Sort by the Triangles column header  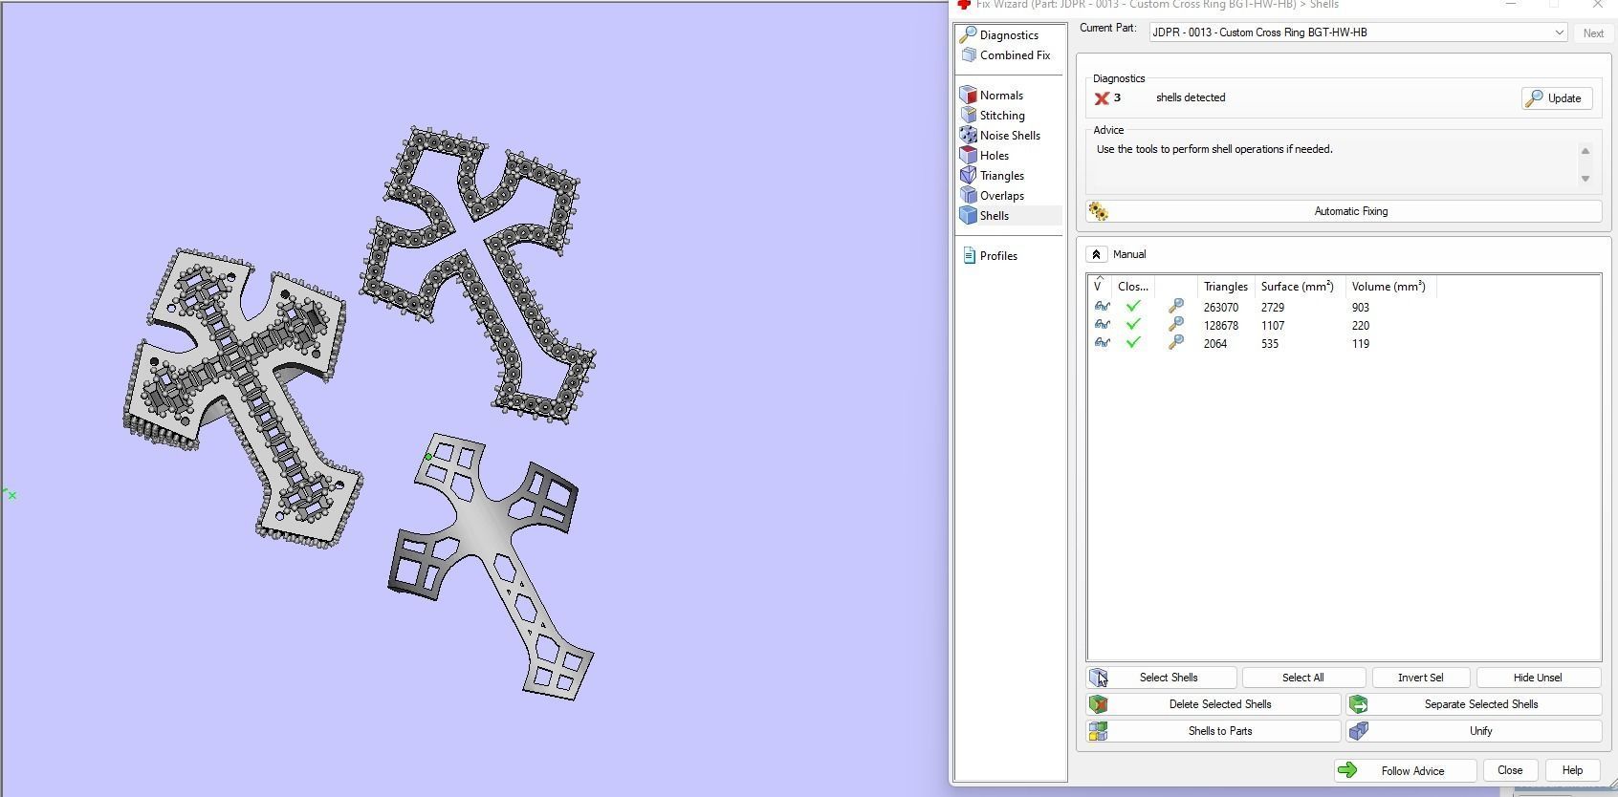tap(1225, 287)
